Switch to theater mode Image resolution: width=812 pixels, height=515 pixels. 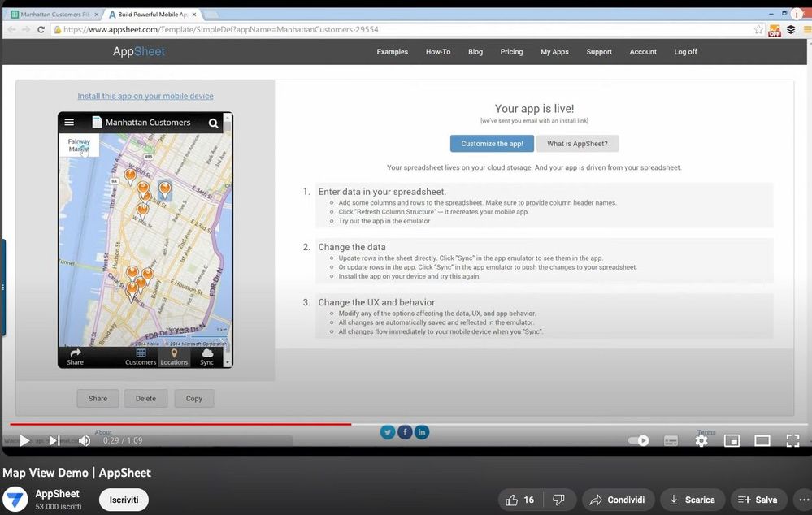[762, 440]
